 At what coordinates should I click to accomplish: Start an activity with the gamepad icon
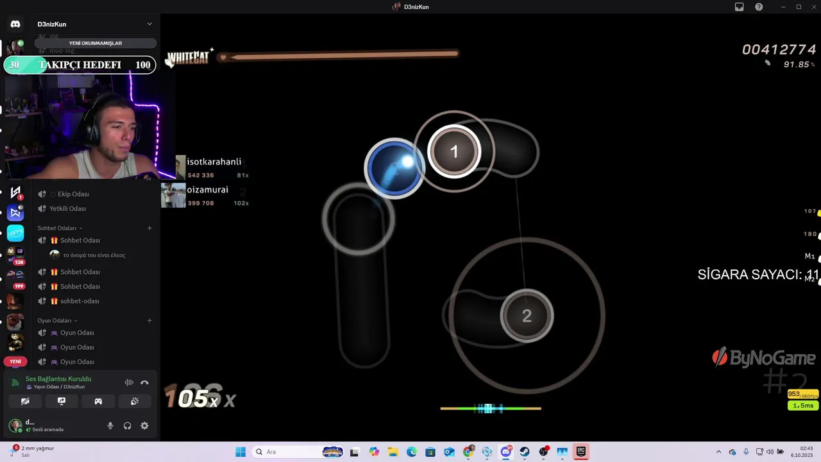tap(98, 401)
